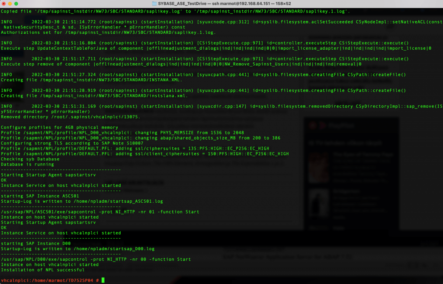Minimize the terminal window with yellow button
443x284 pixels.
click(x=10, y=3)
